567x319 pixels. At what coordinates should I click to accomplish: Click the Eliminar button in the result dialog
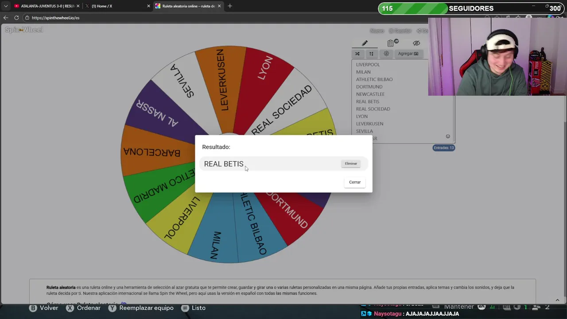click(351, 163)
